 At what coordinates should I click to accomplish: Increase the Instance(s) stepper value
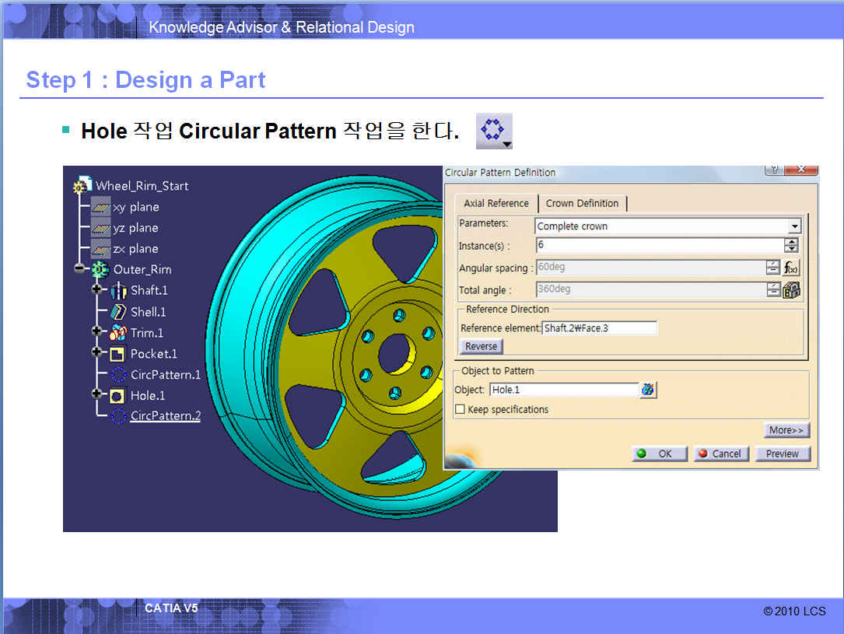(791, 242)
